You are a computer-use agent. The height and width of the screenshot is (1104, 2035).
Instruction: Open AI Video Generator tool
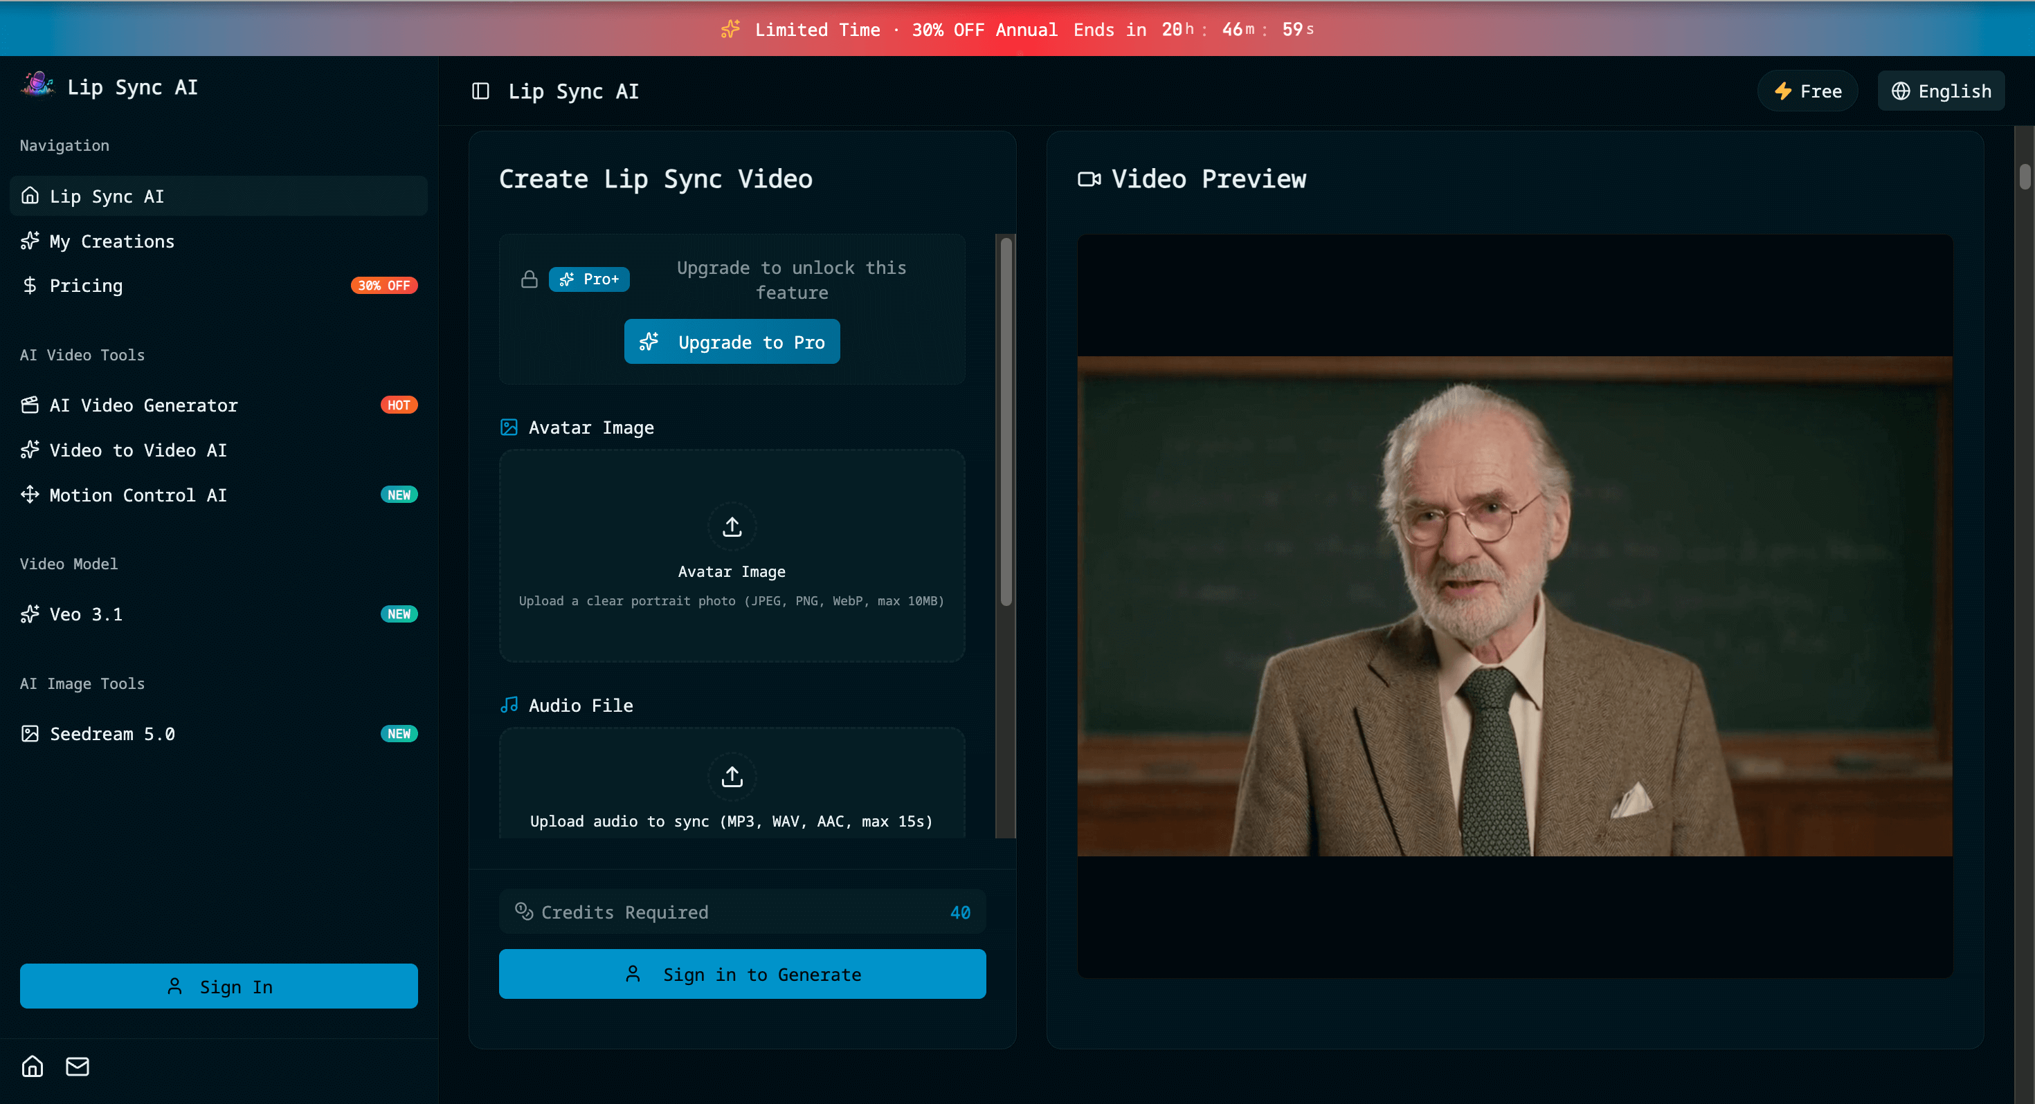[x=143, y=405]
